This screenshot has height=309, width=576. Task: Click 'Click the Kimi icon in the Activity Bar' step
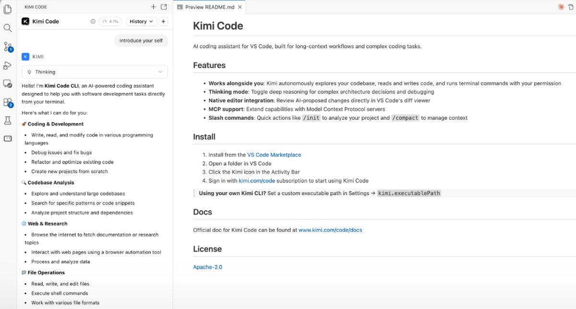(x=254, y=172)
